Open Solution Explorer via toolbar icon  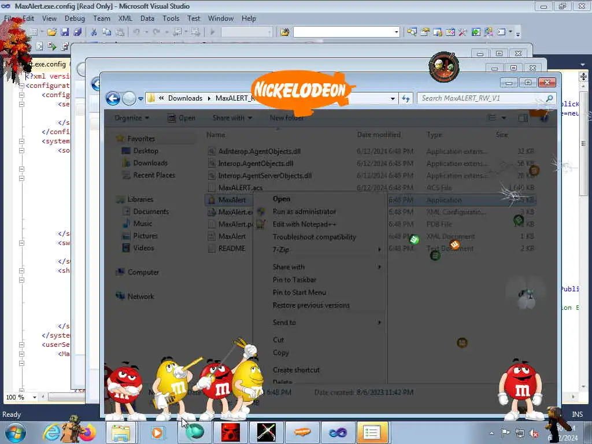click(412, 32)
